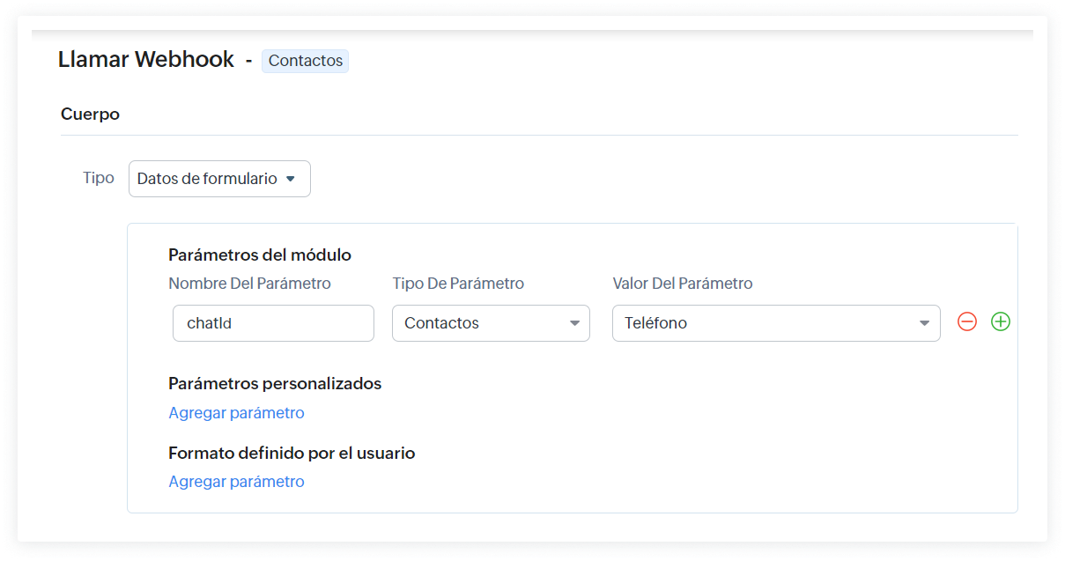Click the small arrow next to Datos de formulario

[291, 179]
